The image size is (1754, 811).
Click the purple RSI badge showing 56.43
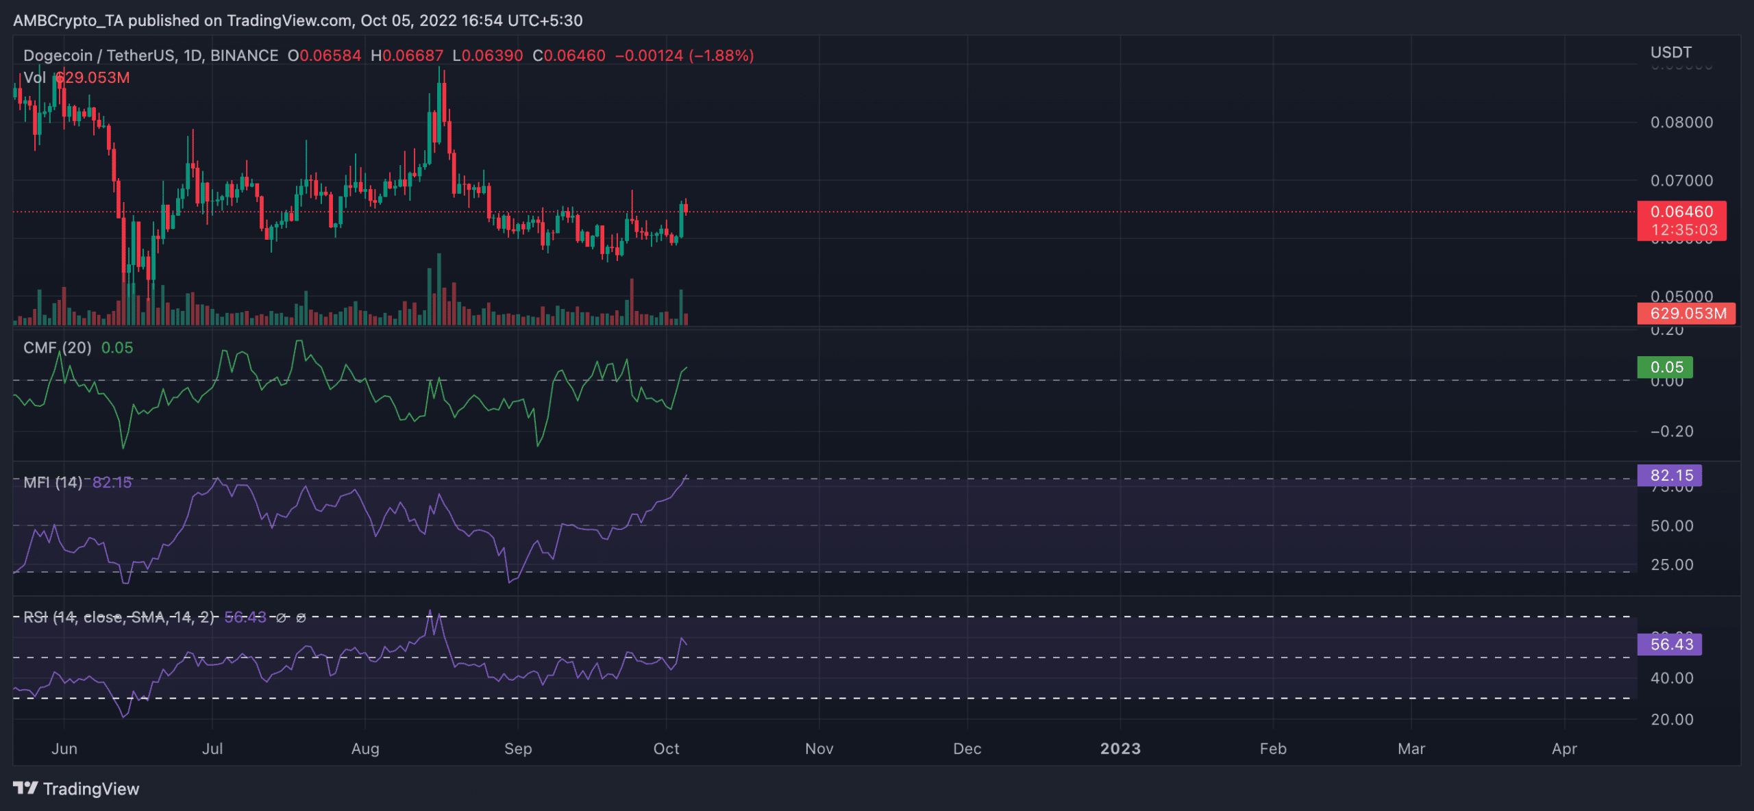(x=1670, y=644)
